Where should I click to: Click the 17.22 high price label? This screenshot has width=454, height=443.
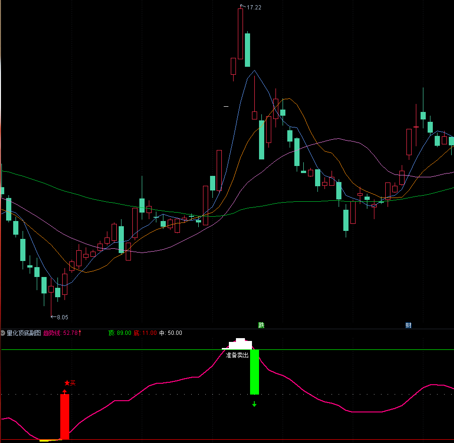point(253,8)
